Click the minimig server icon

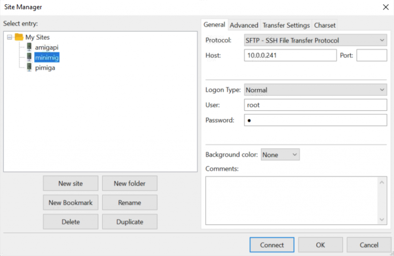(29, 57)
